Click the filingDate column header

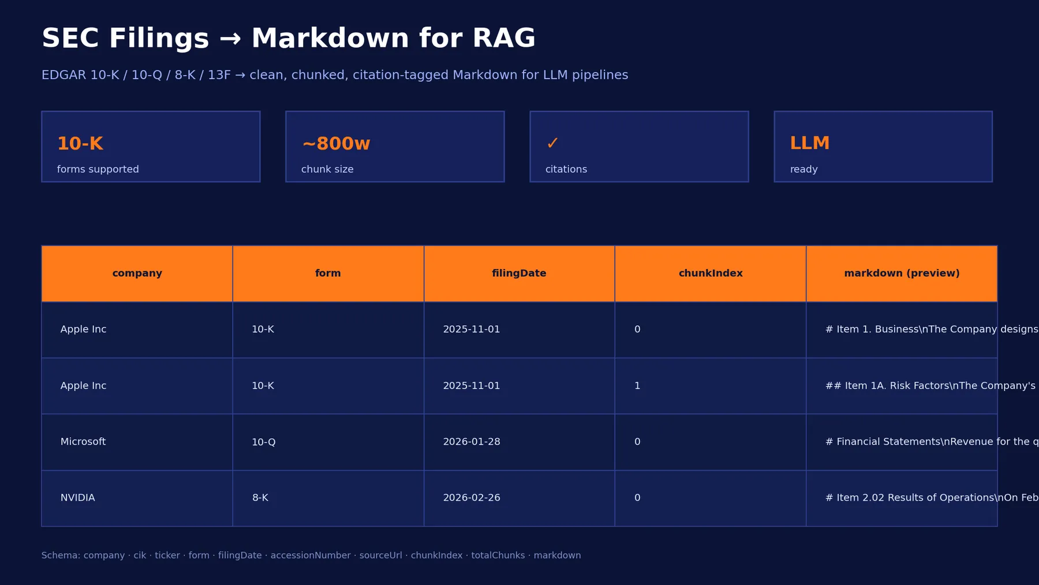(519, 274)
